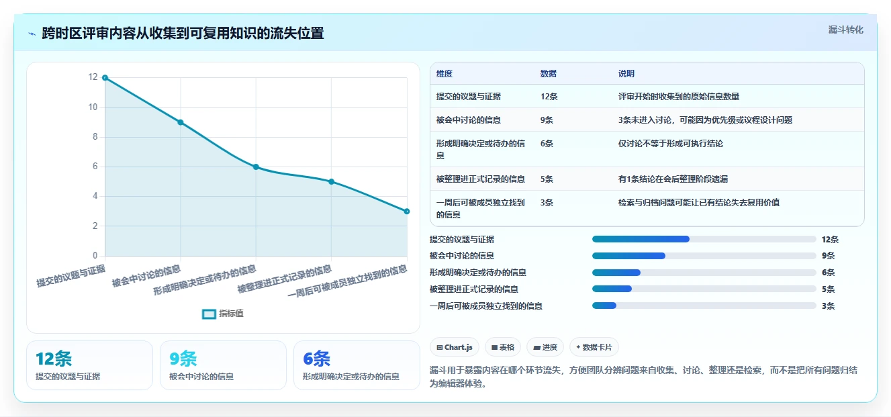
Task: Click 一周后可被成员独立找到的信息 progress bar
Action: pyautogui.click(x=704, y=306)
